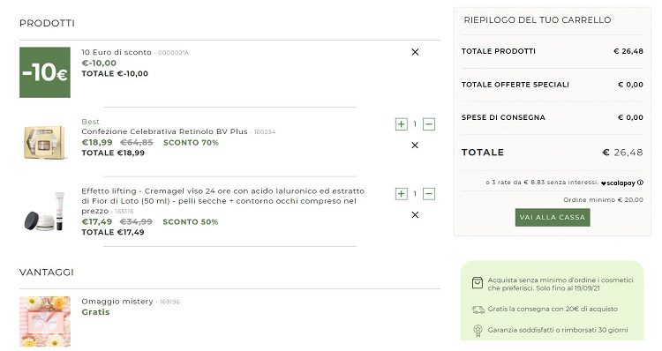
Task: Decrease quantity of Effetto lifting Cremagel
Action: [429, 194]
